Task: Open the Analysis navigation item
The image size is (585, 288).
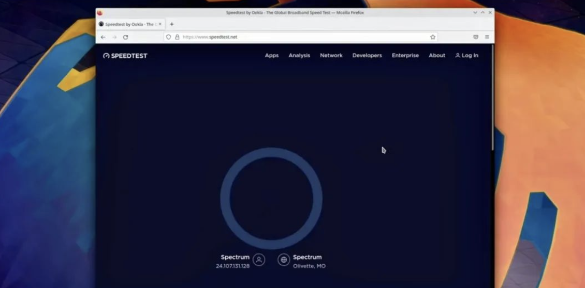Action: click(299, 55)
